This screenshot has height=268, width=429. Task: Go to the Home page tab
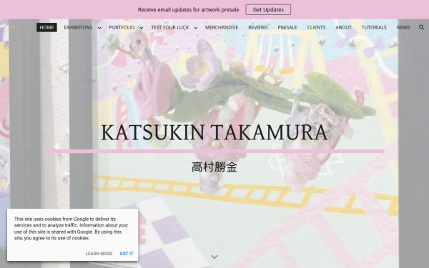pyautogui.click(x=46, y=27)
